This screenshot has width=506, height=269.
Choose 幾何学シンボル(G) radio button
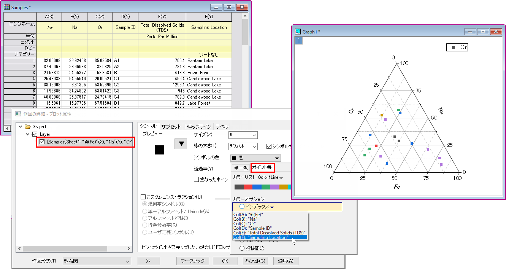tap(144, 204)
